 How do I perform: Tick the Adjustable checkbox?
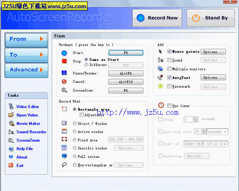(x=81, y=115)
